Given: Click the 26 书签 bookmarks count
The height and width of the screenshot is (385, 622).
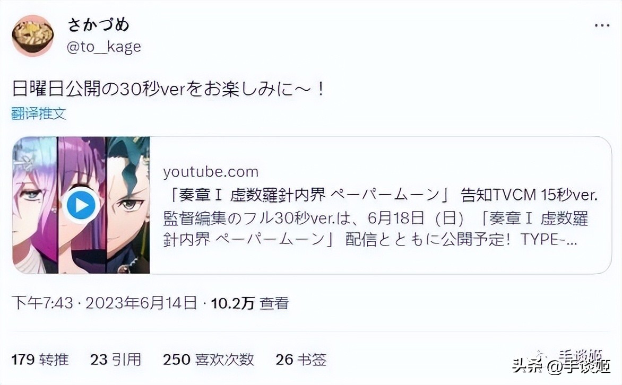Looking at the screenshot, I should (301, 360).
